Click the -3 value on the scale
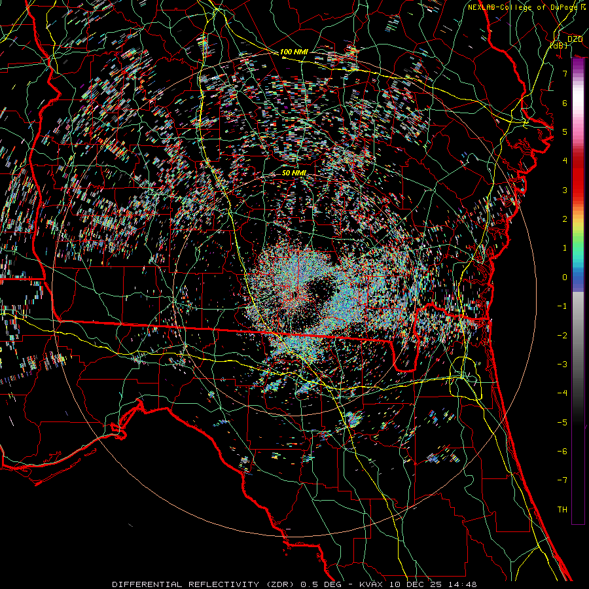The image size is (589, 589). (x=562, y=365)
